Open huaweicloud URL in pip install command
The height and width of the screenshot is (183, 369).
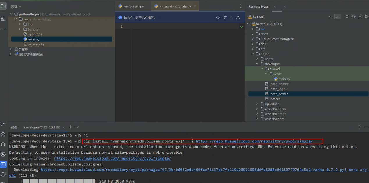(254, 141)
